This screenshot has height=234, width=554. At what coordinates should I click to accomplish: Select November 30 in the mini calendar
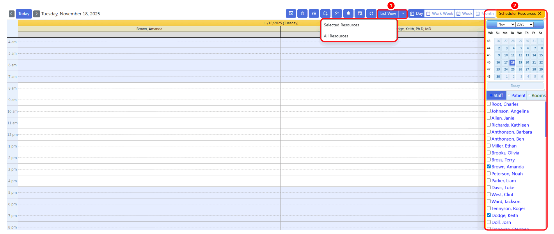click(x=498, y=77)
